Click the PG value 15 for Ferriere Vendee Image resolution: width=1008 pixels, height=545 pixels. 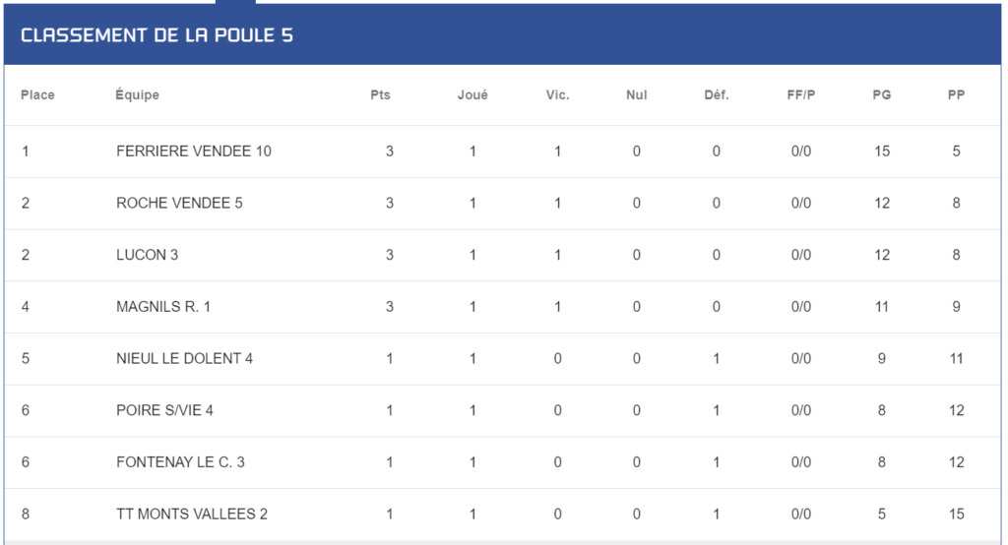[x=882, y=151]
